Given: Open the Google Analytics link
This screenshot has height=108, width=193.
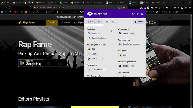Looking at the screenshot, I should click(x=99, y=38).
